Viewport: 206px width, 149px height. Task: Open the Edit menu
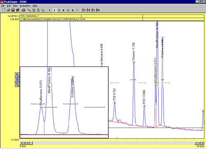(9, 6)
